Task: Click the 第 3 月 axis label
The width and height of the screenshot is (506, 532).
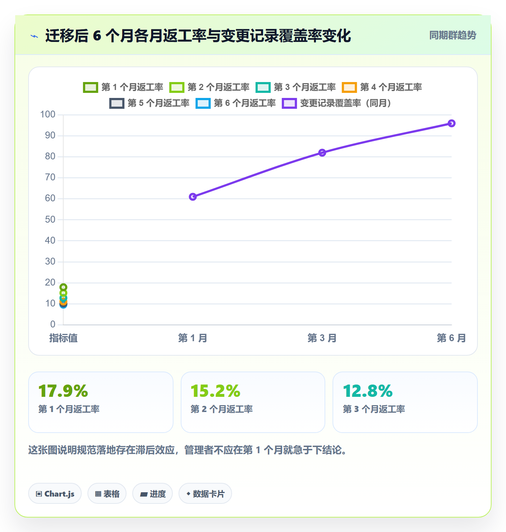Action: click(x=322, y=338)
